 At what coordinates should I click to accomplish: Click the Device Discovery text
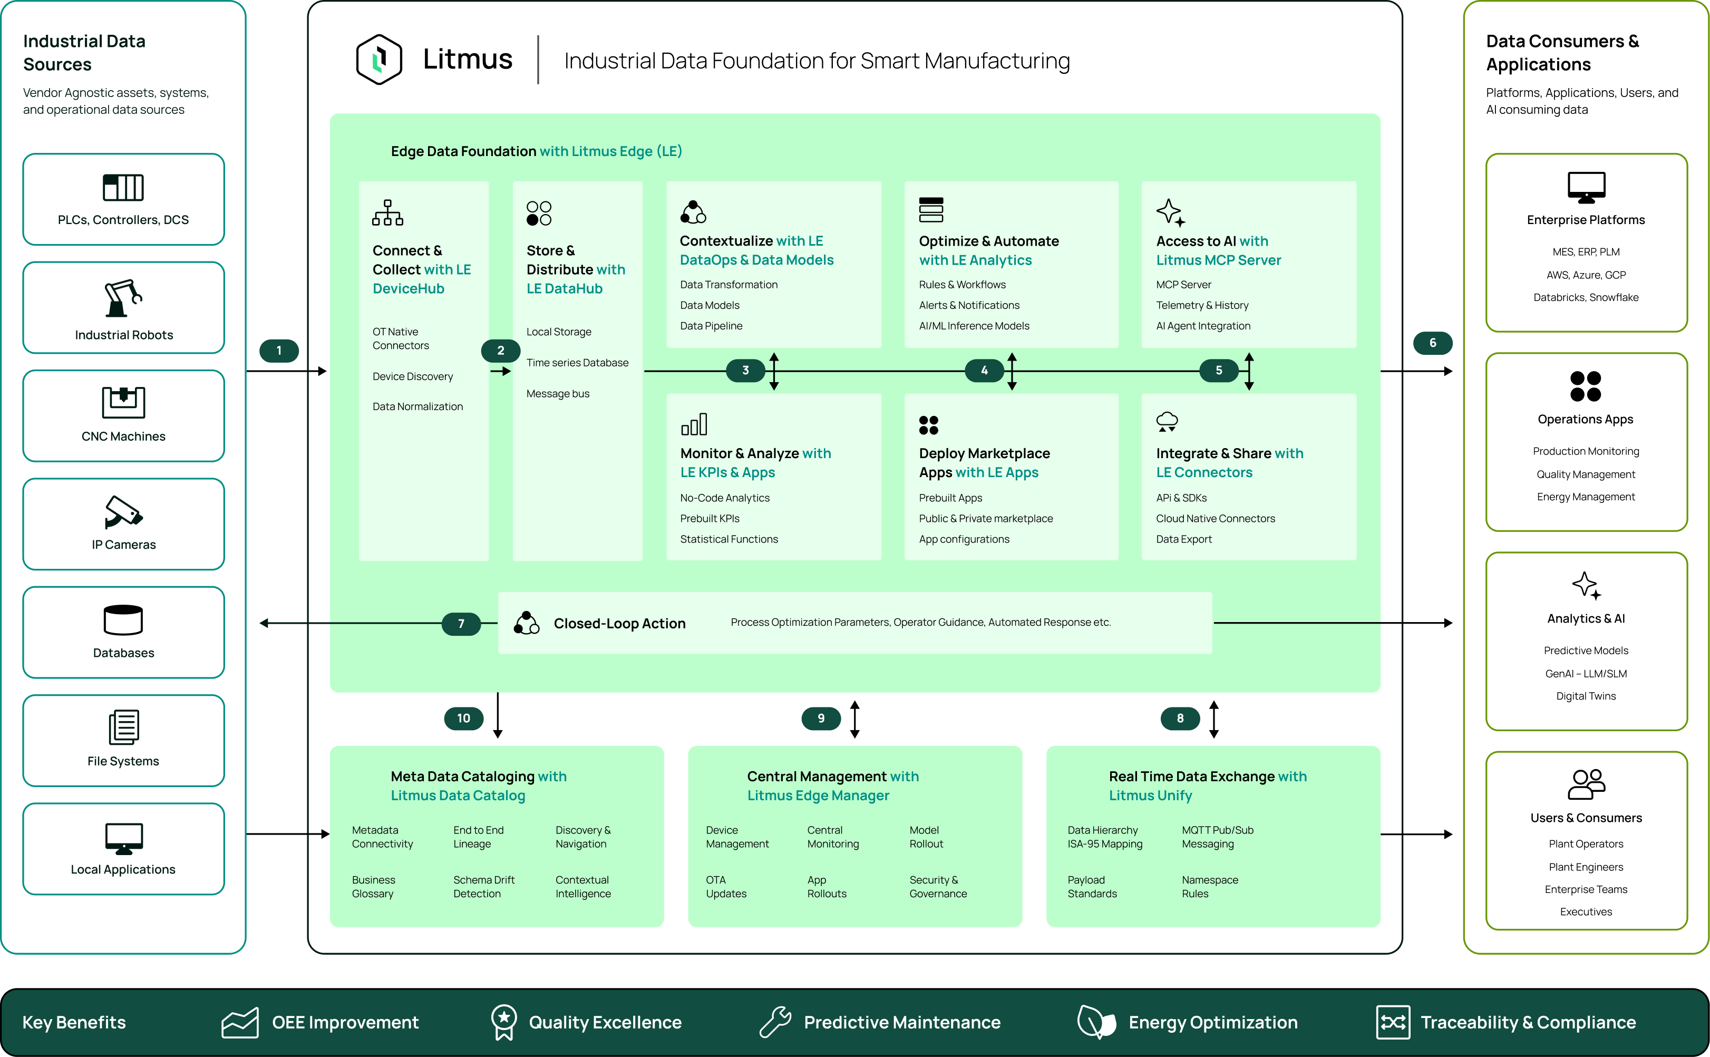412,377
